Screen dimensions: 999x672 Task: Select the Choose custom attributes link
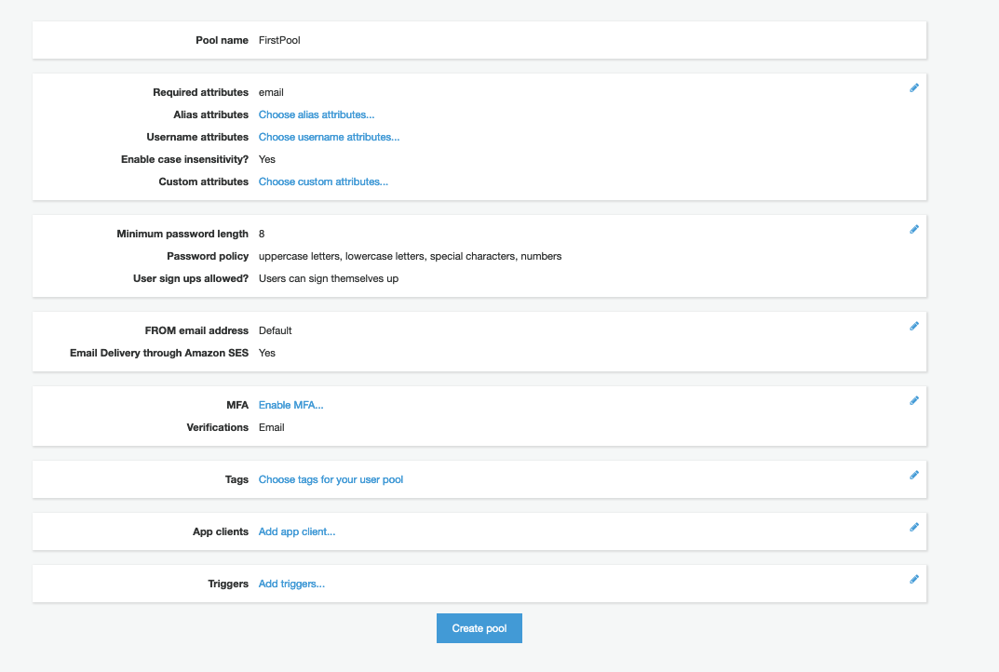[x=323, y=181]
